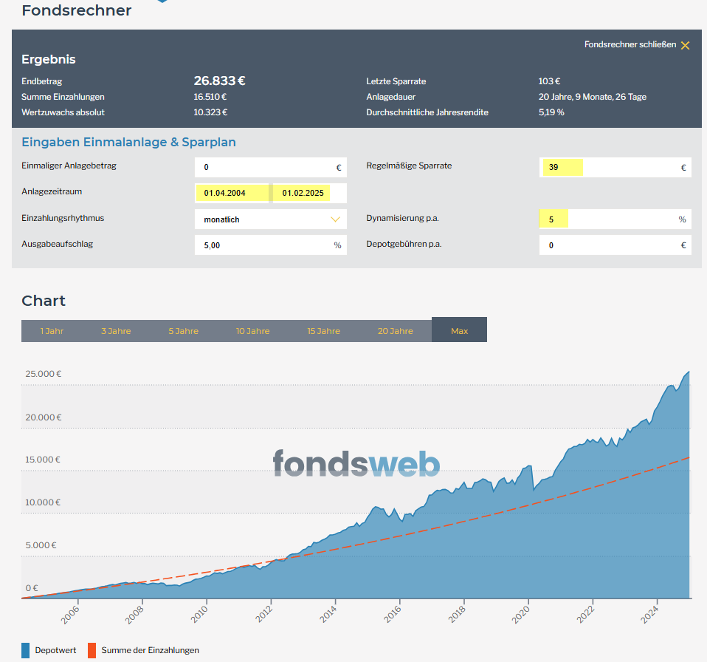The image size is (707, 662).
Task: Choose the 20 Jahre chart tab
Action: point(395,331)
